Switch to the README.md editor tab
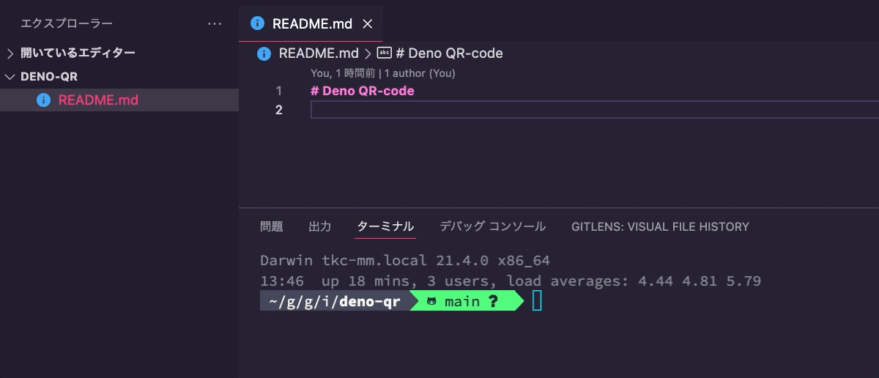This screenshot has width=879, height=378. click(x=311, y=23)
